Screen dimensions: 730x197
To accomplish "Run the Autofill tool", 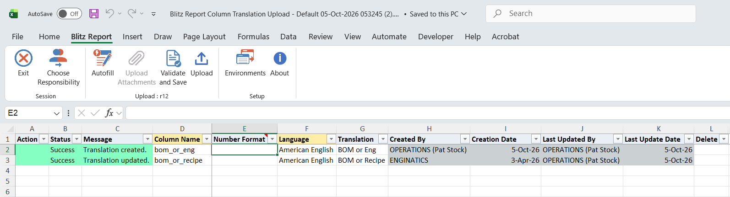I will pyautogui.click(x=103, y=63).
